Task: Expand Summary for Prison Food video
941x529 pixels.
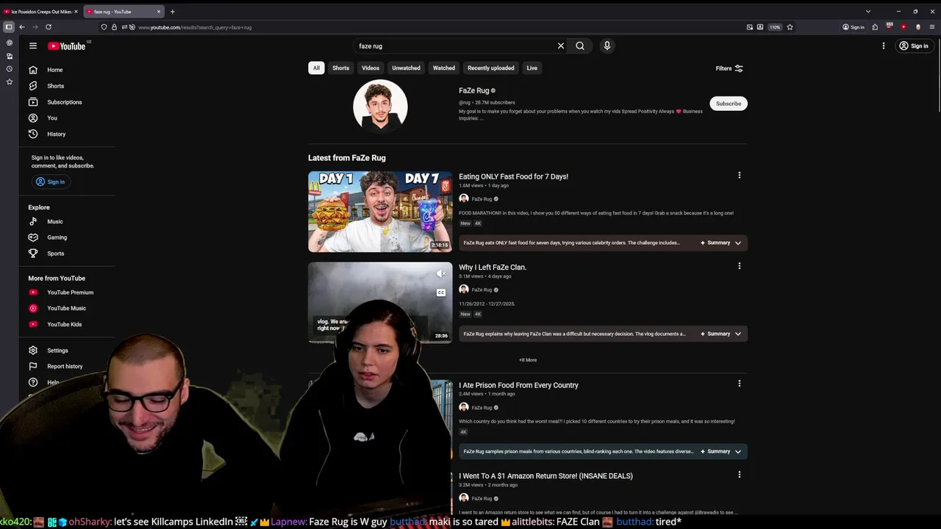Action: [x=721, y=451]
